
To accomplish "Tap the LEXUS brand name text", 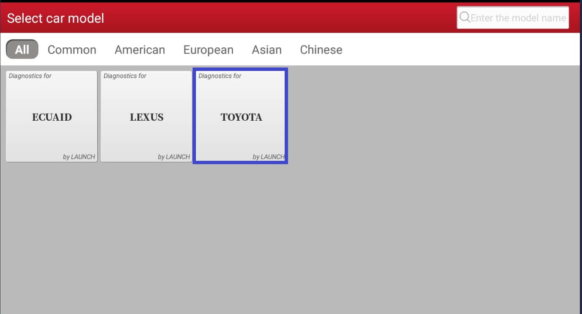I will (x=147, y=117).
